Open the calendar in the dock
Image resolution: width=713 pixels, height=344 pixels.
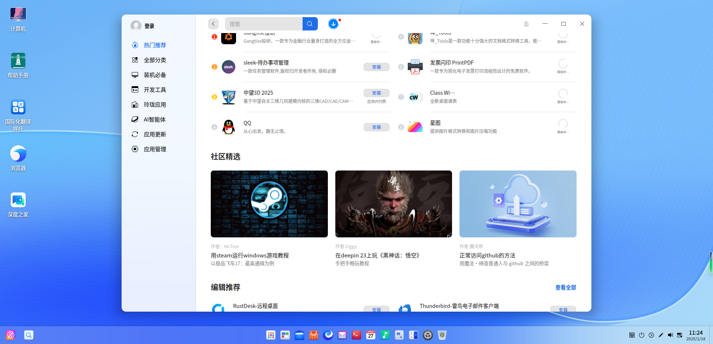point(371,335)
